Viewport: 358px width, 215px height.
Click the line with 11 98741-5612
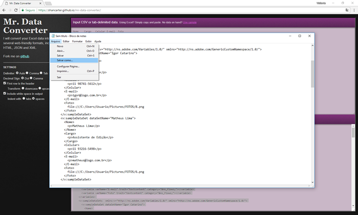(84, 84)
